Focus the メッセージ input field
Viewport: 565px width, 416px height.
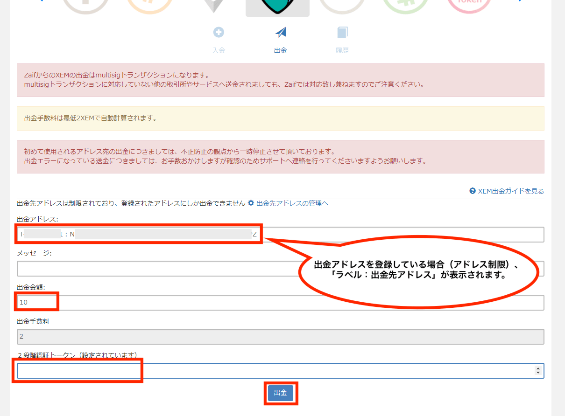[154, 269]
